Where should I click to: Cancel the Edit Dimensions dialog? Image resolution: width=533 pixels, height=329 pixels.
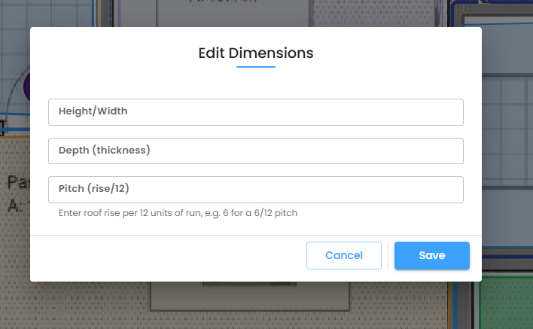click(343, 255)
